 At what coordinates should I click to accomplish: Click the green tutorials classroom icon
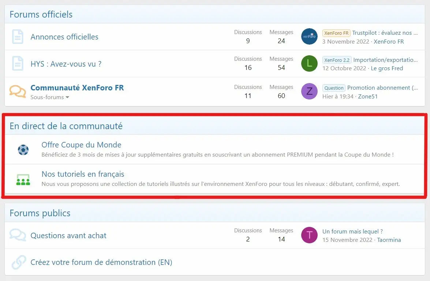[x=23, y=179]
